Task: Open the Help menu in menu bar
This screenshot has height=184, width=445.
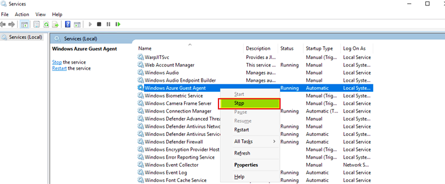Action: click(x=57, y=14)
